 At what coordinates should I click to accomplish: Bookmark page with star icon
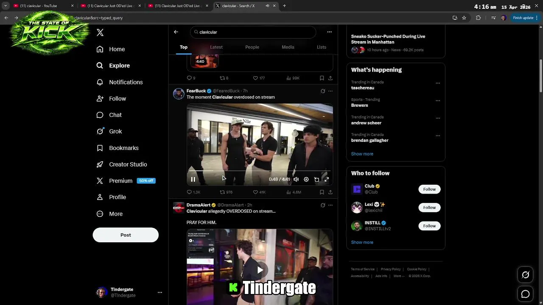(464, 18)
